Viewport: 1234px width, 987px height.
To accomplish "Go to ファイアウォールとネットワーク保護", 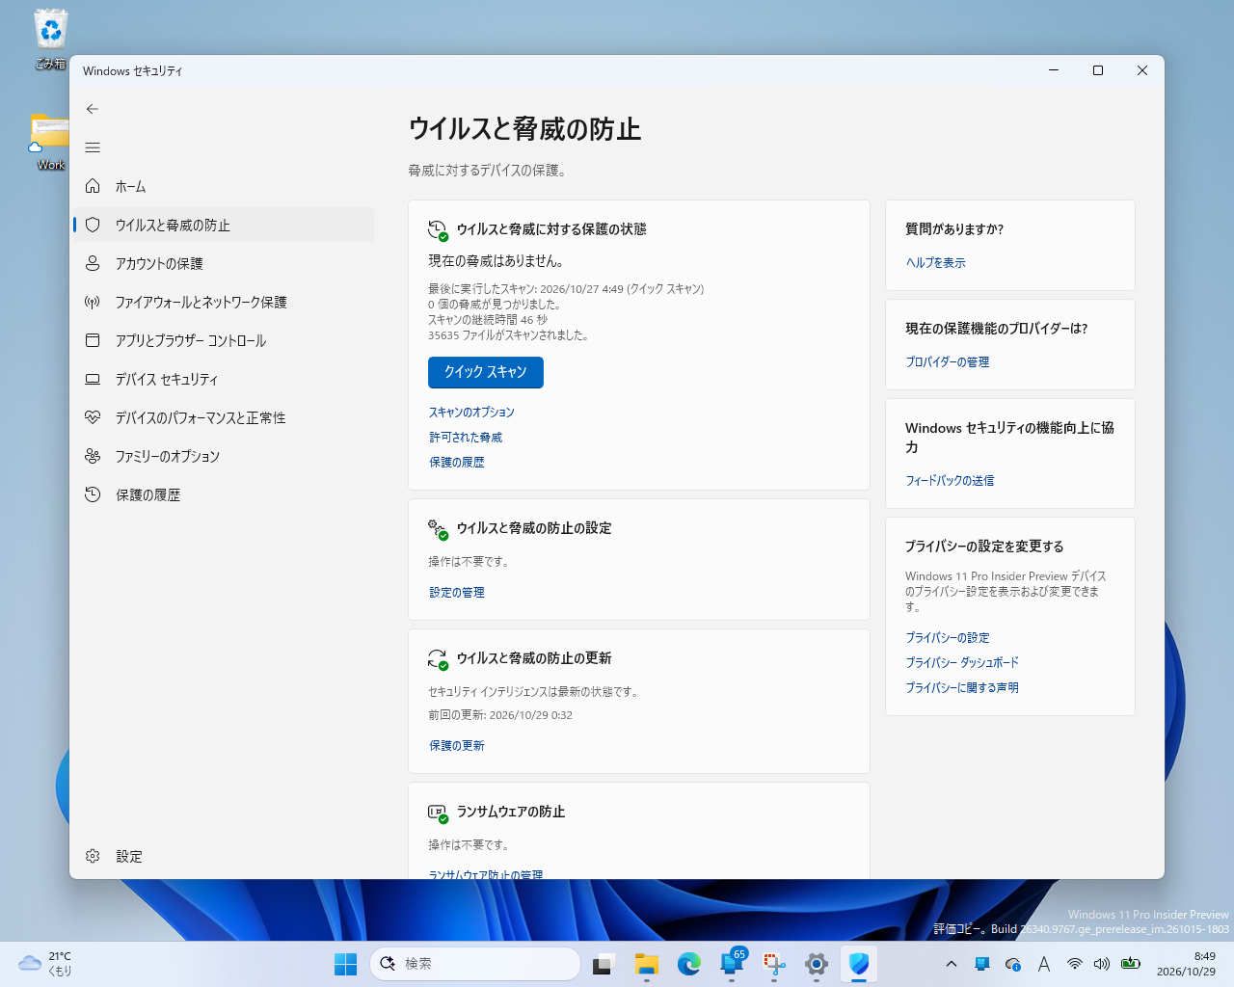I will tap(224, 302).
